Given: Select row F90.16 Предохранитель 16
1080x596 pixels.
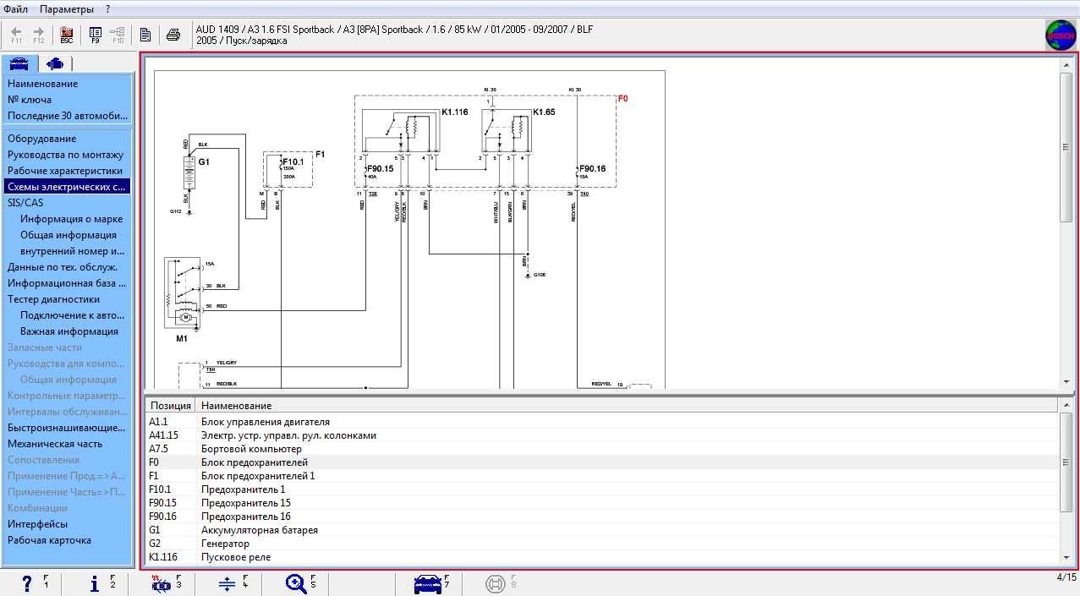Looking at the screenshot, I should coord(602,517).
